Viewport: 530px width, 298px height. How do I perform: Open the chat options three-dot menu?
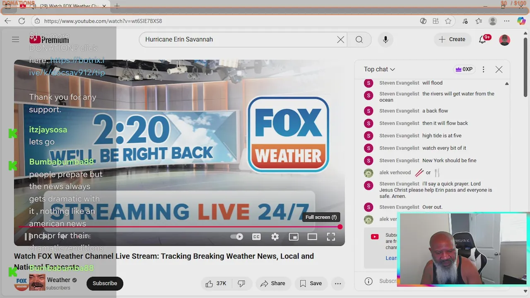point(483,70)
